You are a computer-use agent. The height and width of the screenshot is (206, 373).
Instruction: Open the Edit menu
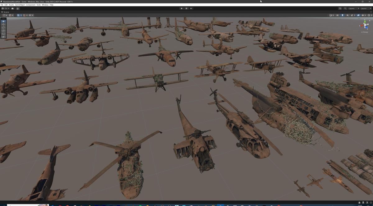point(6,5)
